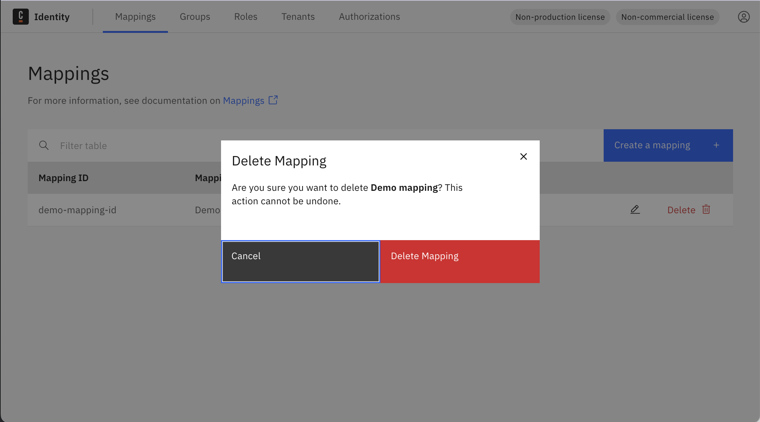Screen dimensions: 760x422
Task: Confirm by clicking Delete Mapping
Action: click(460, 261)
